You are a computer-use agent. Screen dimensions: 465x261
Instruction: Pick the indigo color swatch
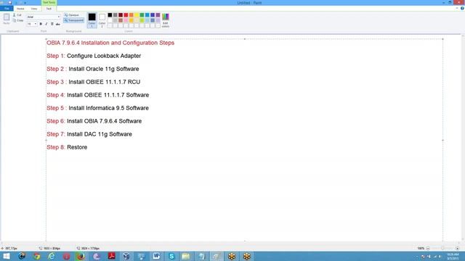153,14
